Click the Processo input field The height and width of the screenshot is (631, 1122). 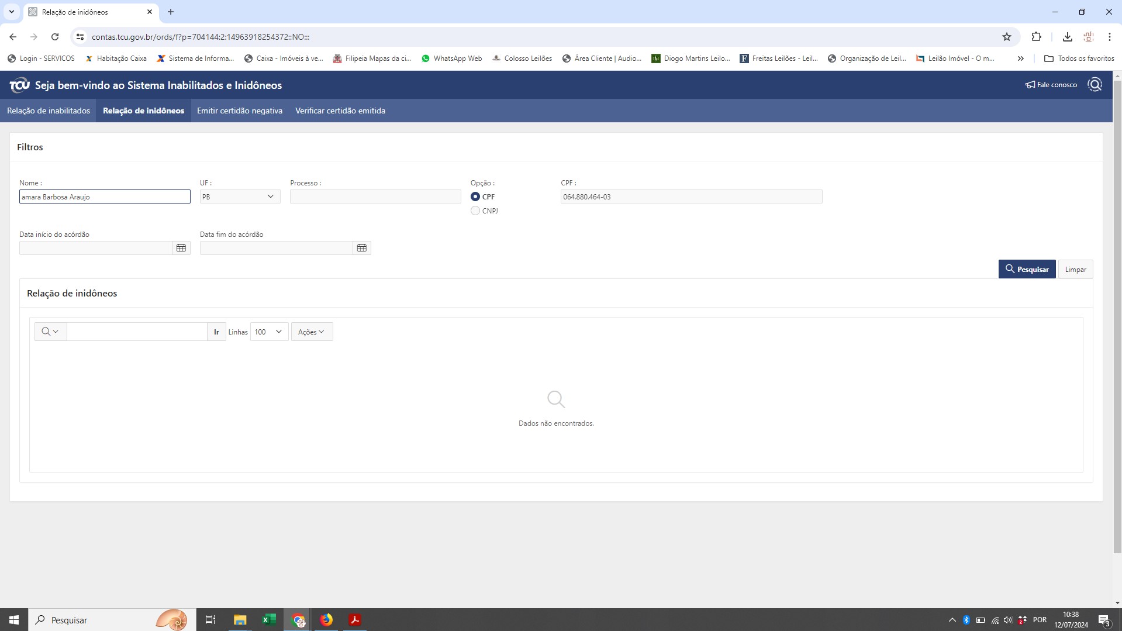point(375,197)
